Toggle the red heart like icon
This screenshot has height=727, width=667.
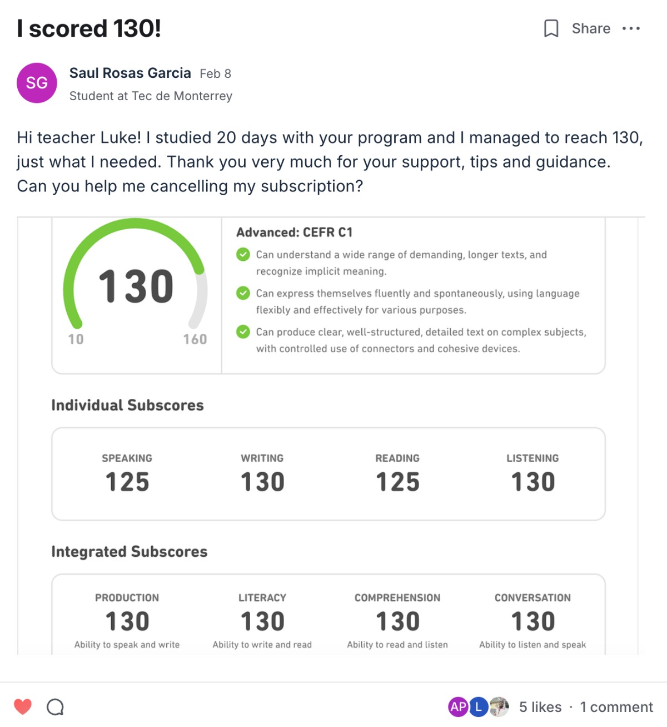[x=23, y=706]
